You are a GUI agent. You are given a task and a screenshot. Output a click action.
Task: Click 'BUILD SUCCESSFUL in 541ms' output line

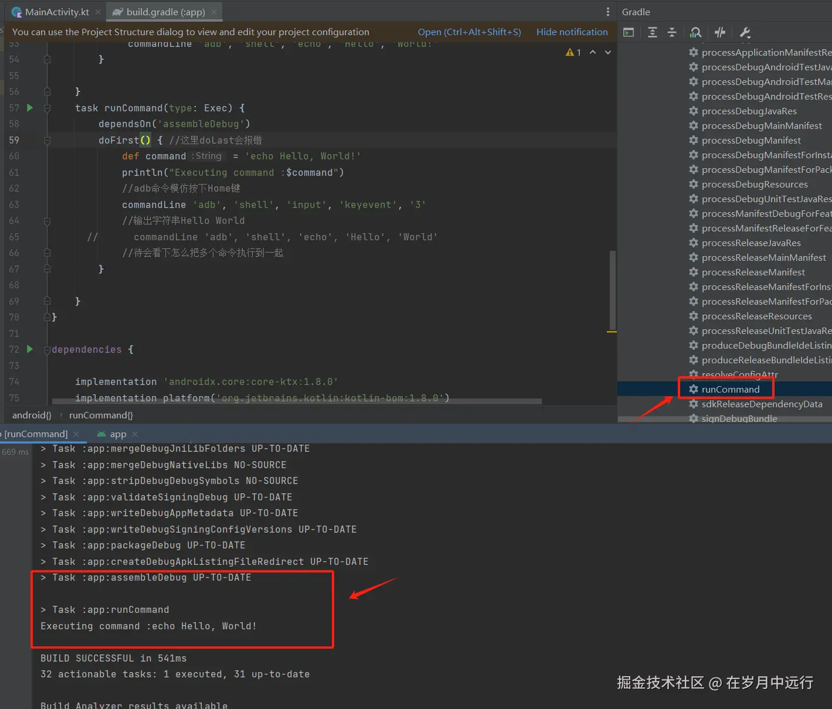(x=114, y=658)
